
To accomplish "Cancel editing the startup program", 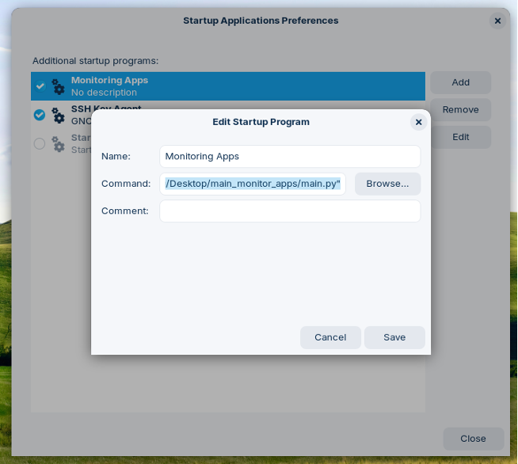I will (x=330, y=337).
